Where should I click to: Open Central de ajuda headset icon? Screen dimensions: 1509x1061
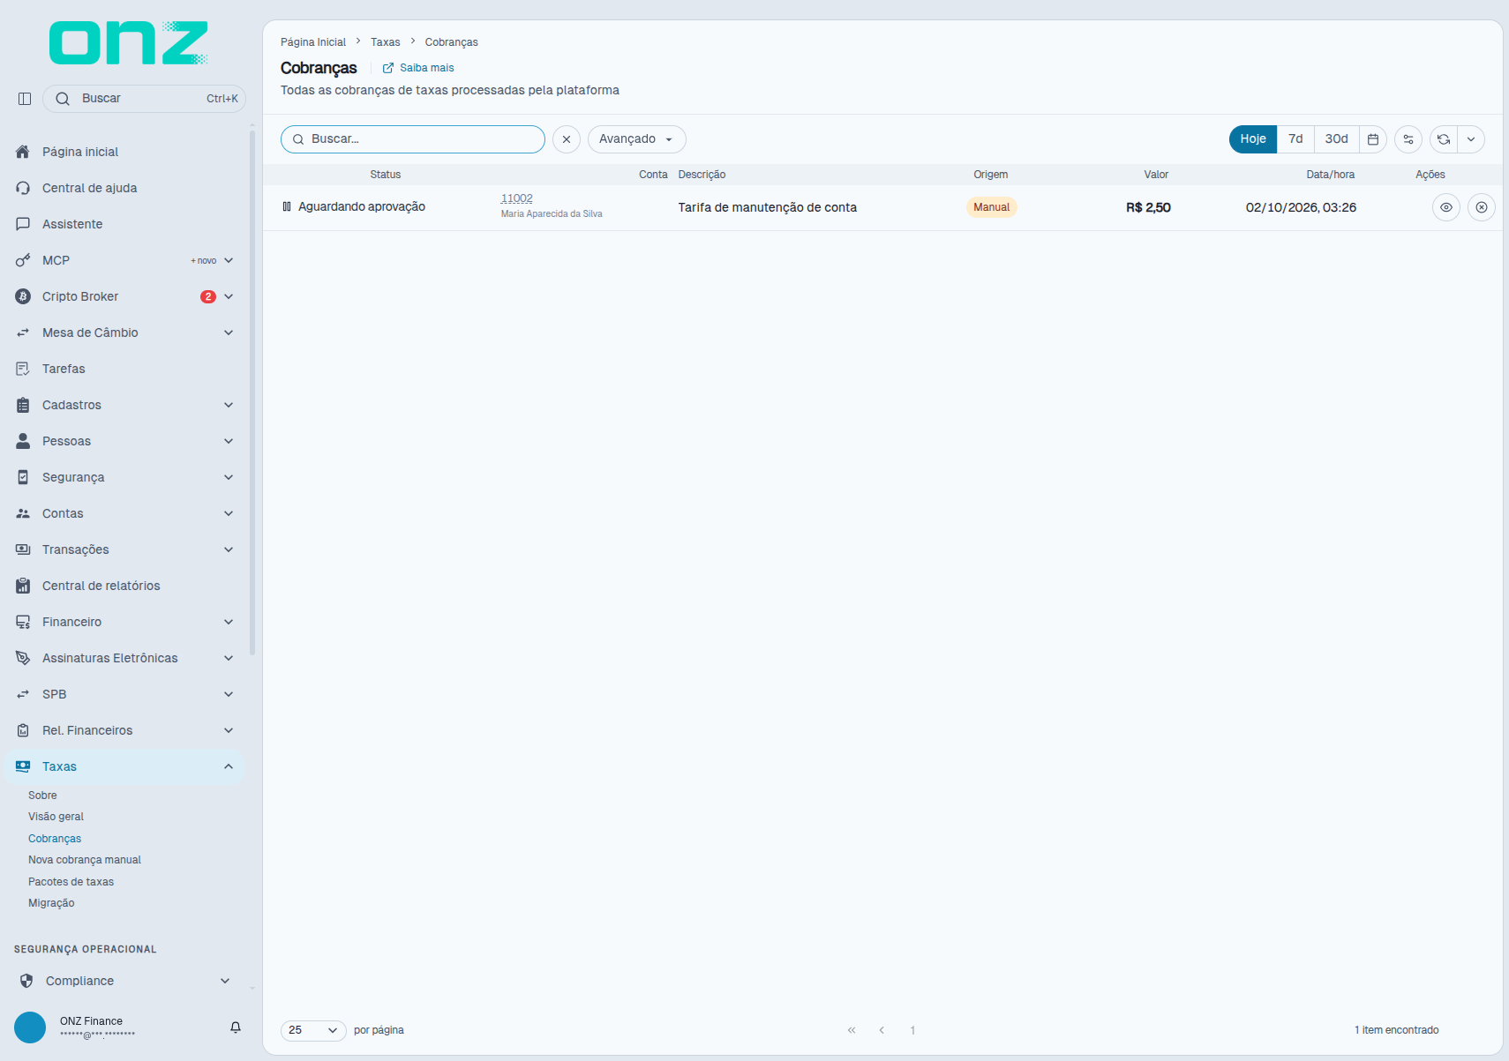coord(23,188)
